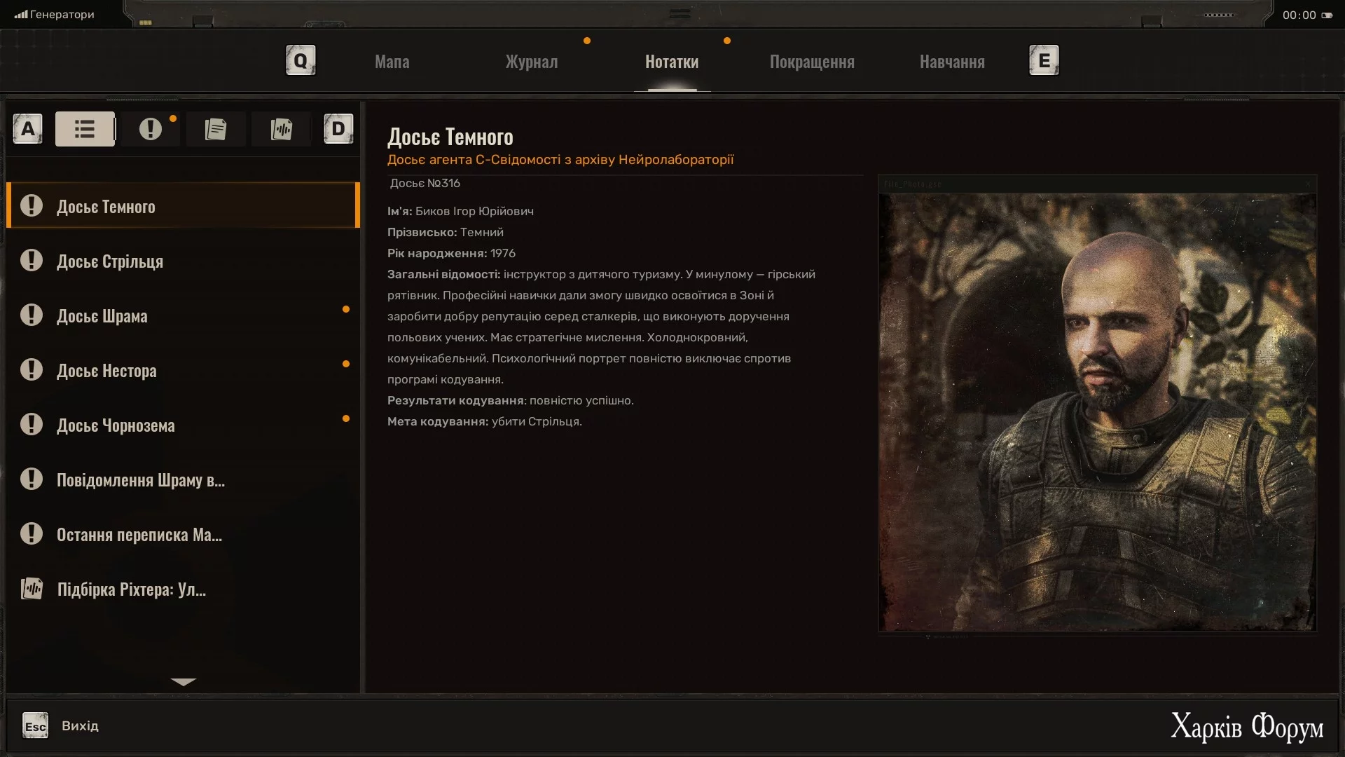Click the D key next-filter icon
Screen dimensions: 1345x757
point(338,129)
